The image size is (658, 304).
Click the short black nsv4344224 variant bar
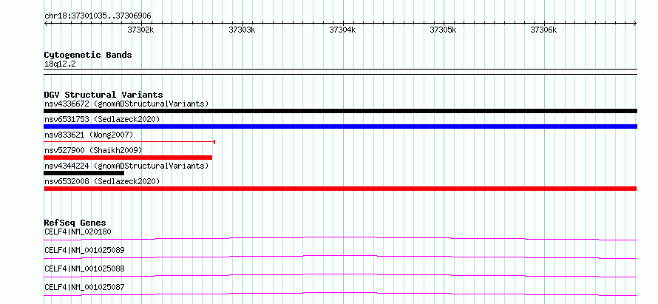click(84, 173)
